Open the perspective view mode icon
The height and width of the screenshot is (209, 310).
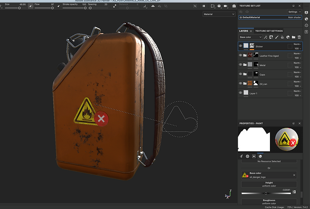click(212, 6)
